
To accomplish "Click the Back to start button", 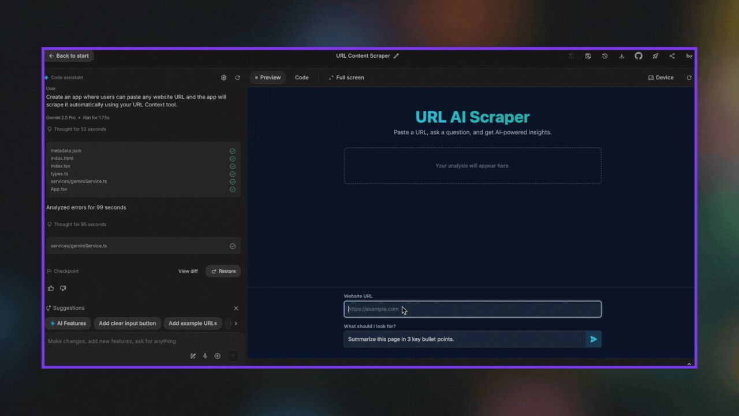I will [x=69, y=56].
